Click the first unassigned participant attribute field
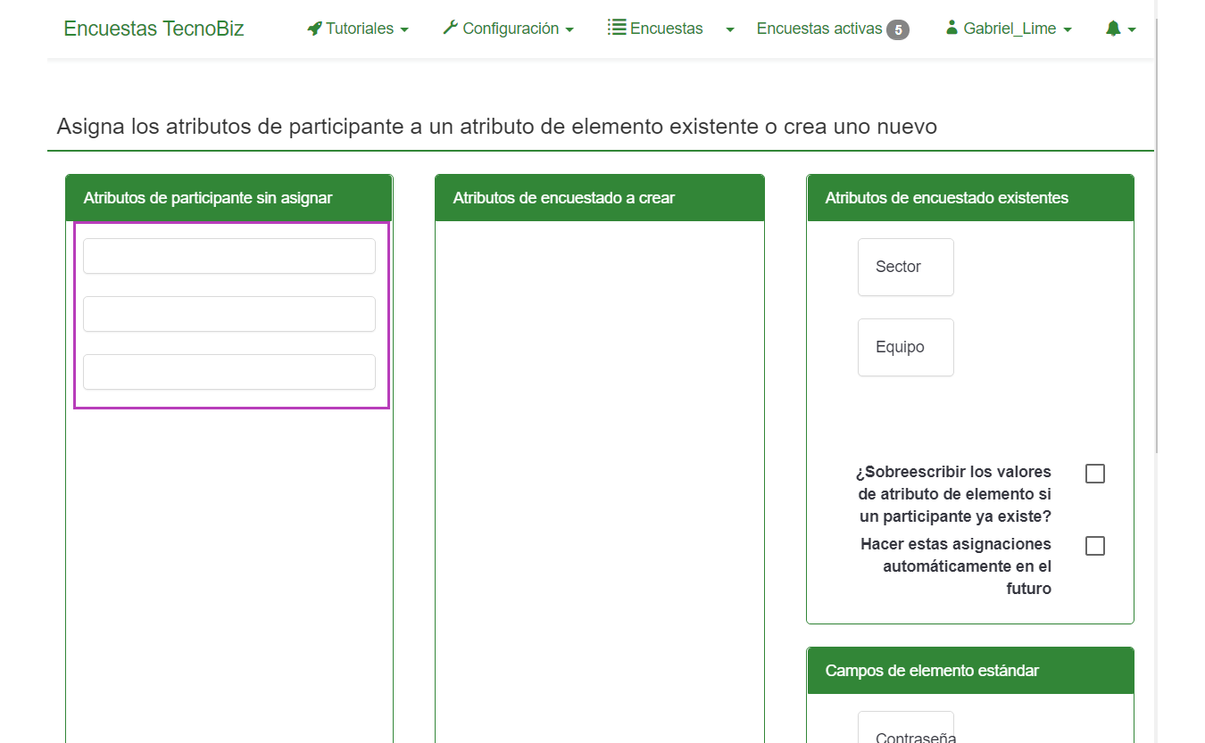Screen dimensions: 1205x743 point(229,256)
